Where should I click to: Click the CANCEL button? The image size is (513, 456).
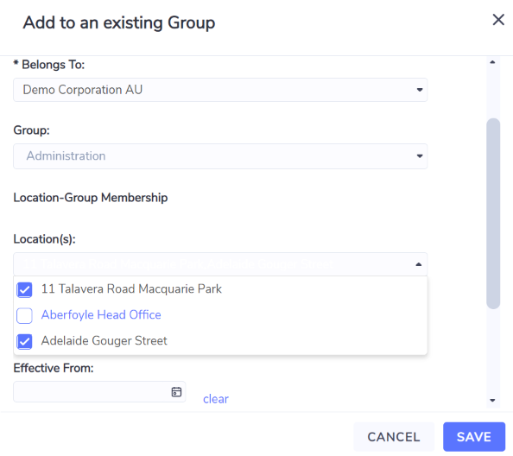click(x=394, y=437)
